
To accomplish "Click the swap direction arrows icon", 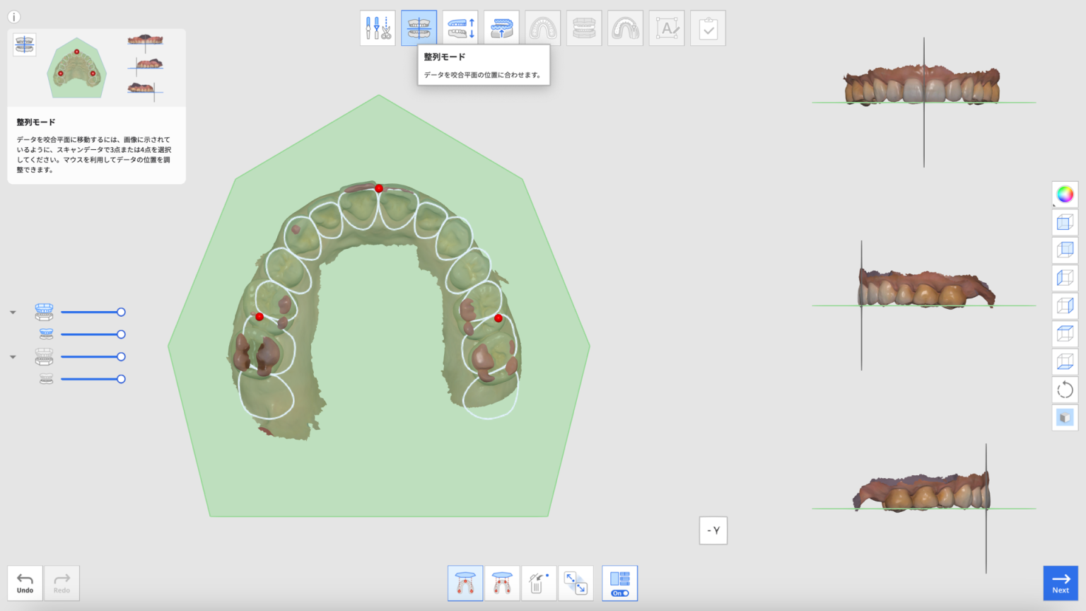I will (x=576, y=583).
